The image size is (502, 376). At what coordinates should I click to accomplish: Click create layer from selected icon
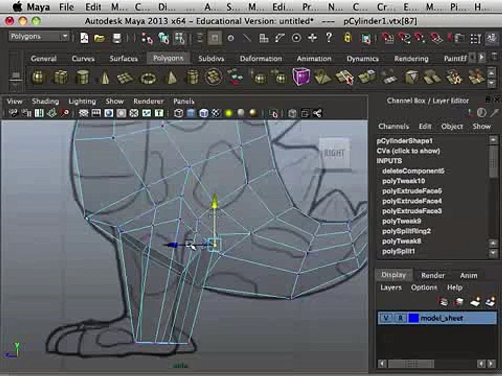tap(490, 301)
